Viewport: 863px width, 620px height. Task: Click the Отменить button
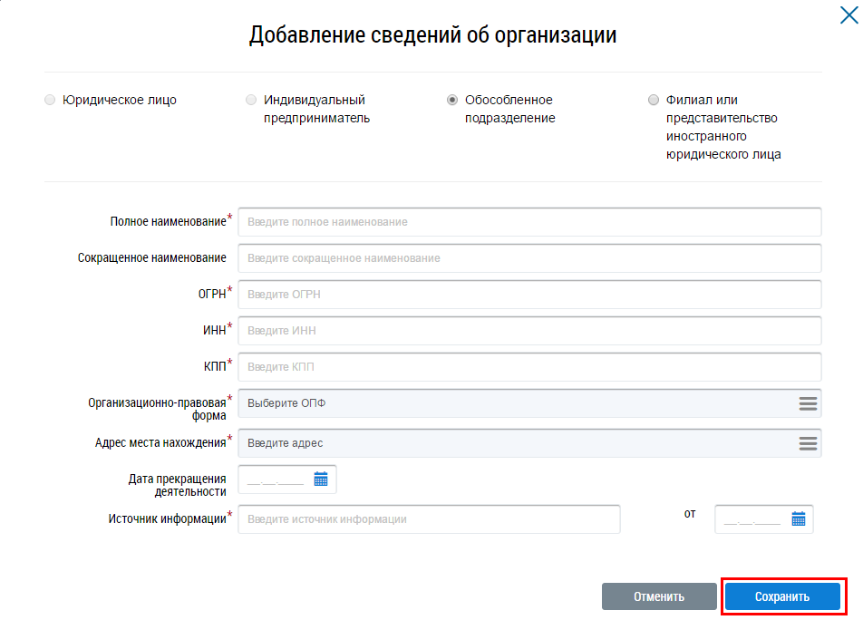click(659, 596)
